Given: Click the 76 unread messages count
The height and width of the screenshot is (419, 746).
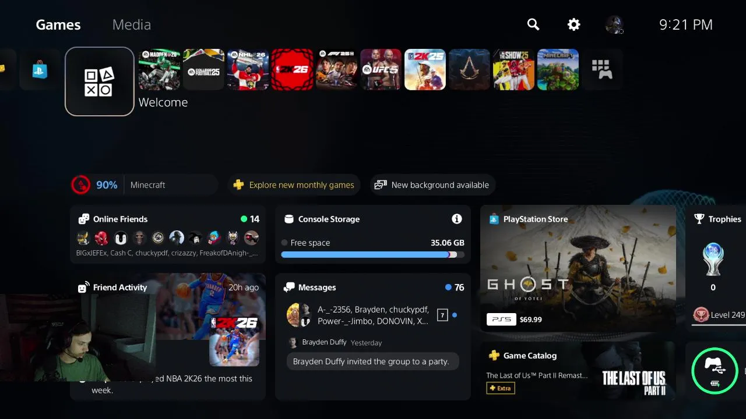Looking at the screenshot, I should coord(459,287).
